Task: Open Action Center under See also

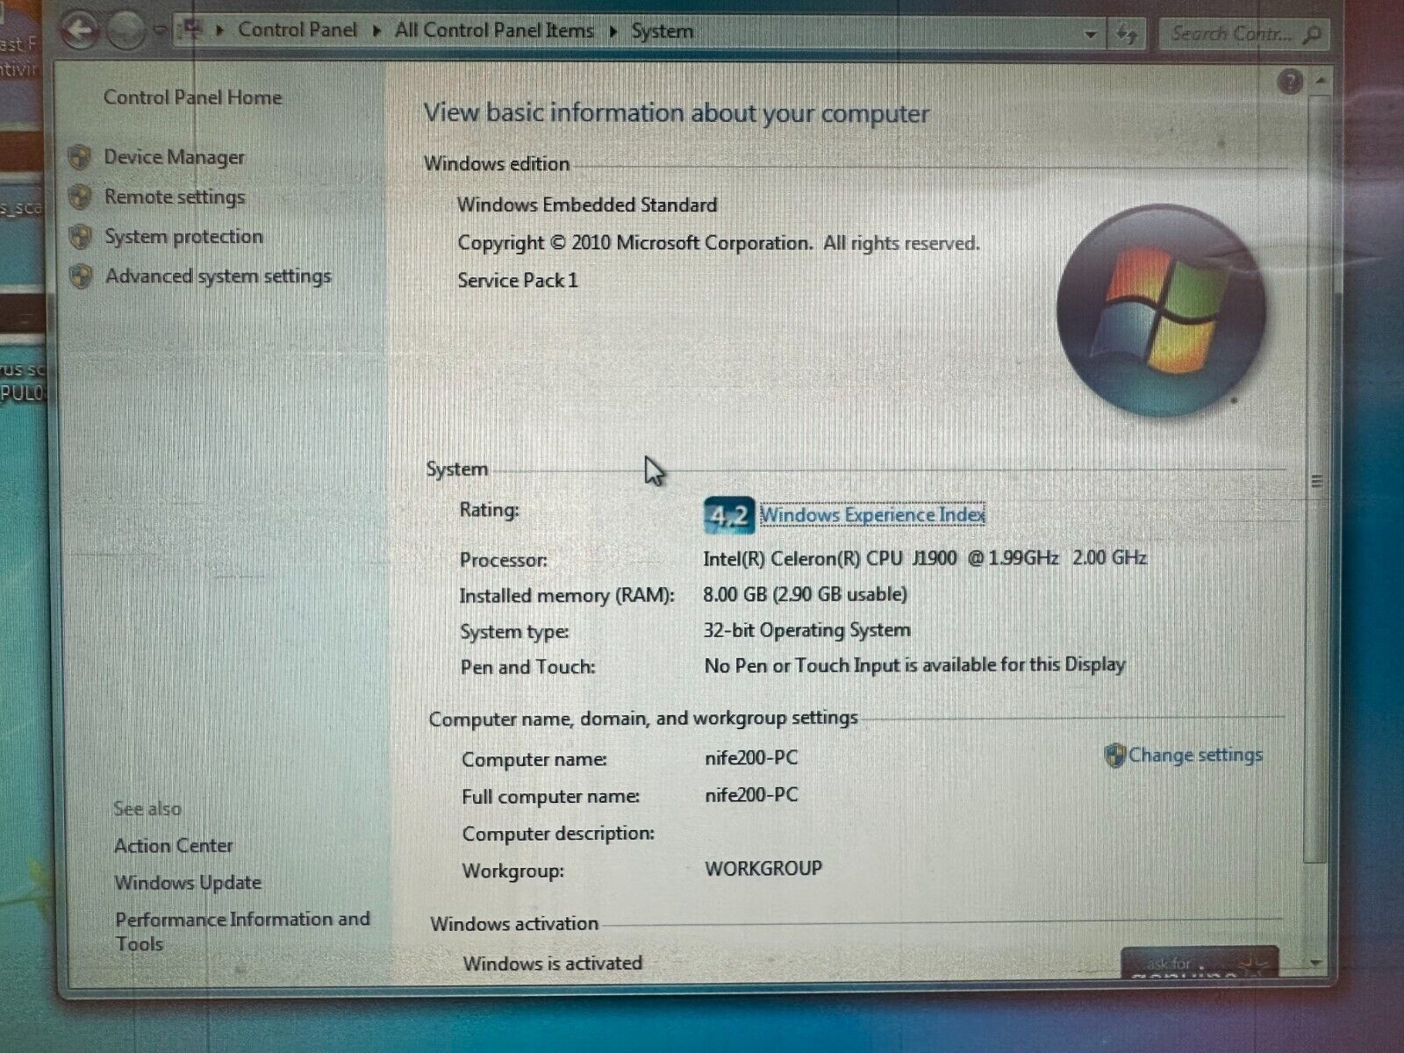Action: pos(173,846)
